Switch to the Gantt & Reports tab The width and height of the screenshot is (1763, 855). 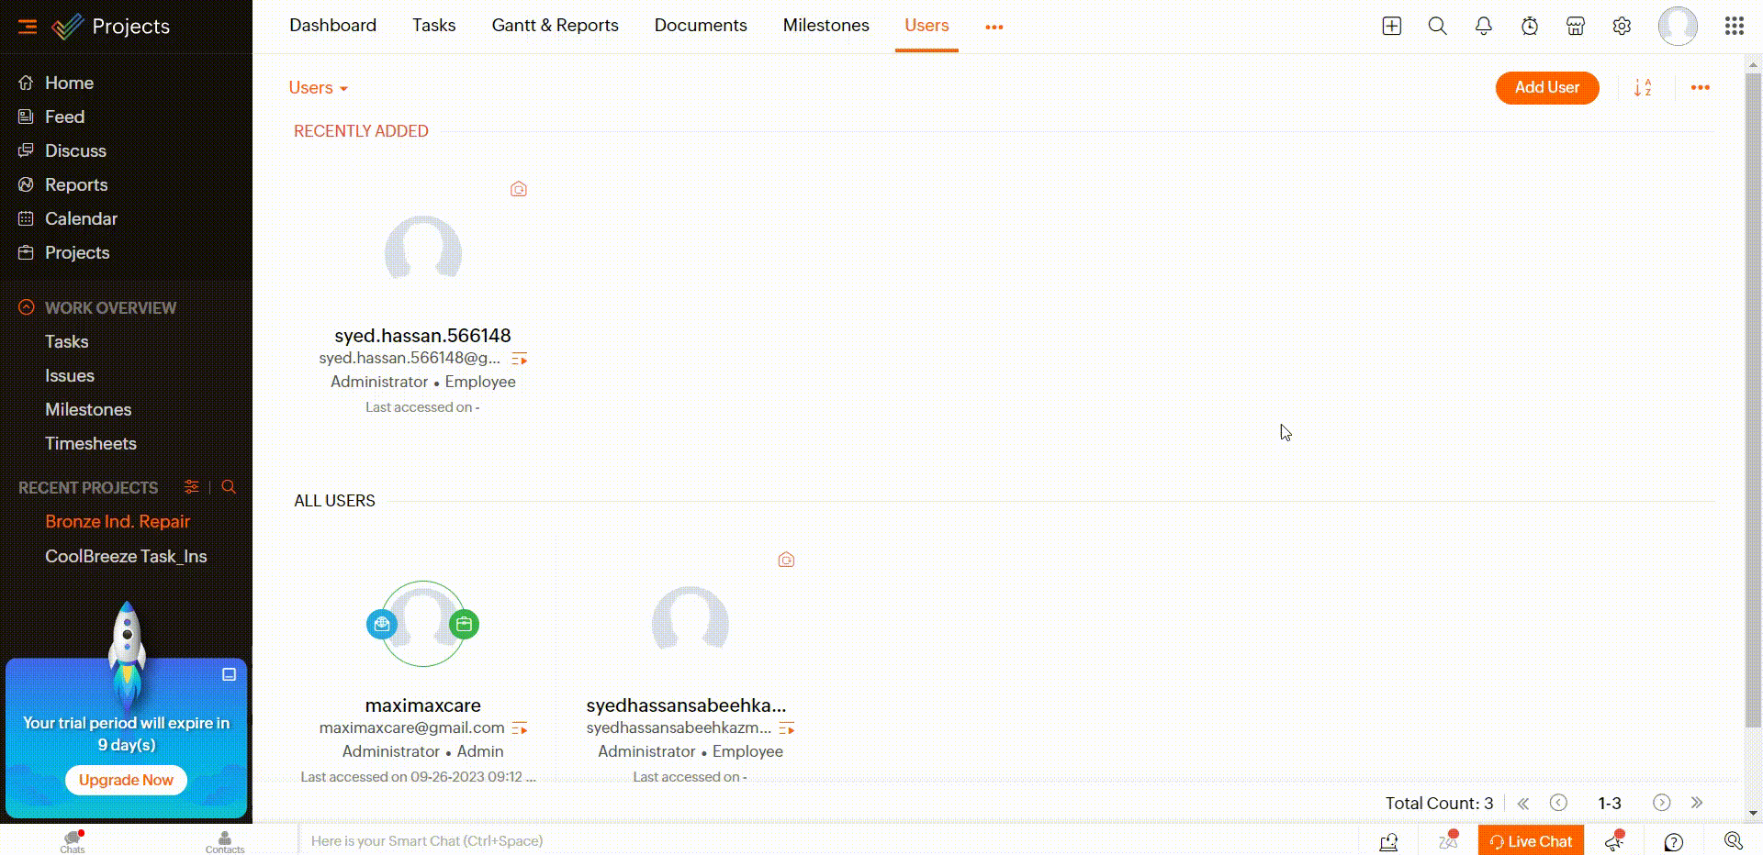[555, 26]
